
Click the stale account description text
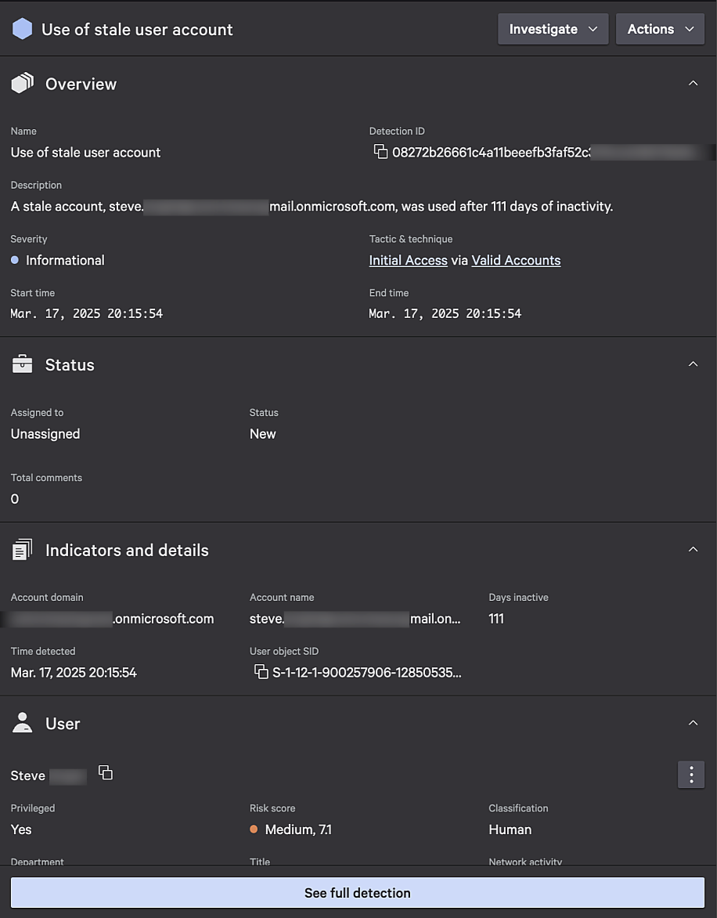pos(312,206)
